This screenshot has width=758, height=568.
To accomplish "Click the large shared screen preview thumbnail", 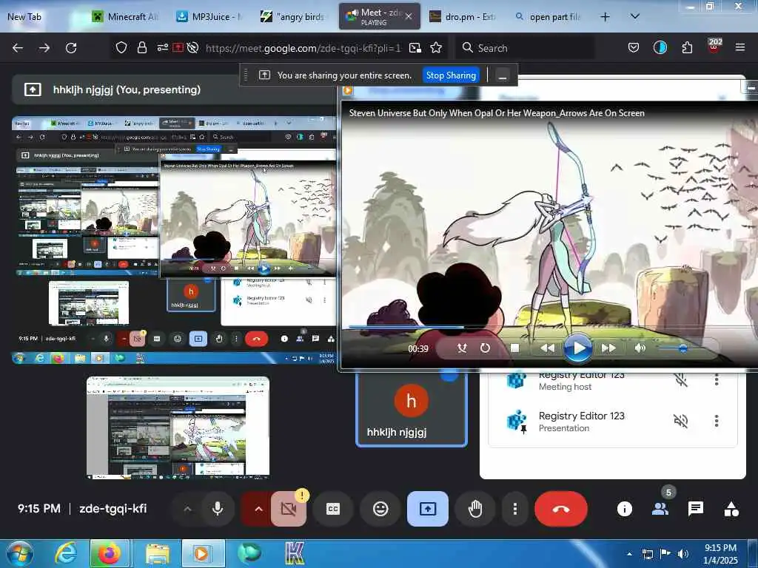I will [x=173, y=240].
